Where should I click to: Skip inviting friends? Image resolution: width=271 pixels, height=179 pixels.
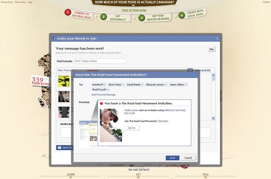pos(211,49)
